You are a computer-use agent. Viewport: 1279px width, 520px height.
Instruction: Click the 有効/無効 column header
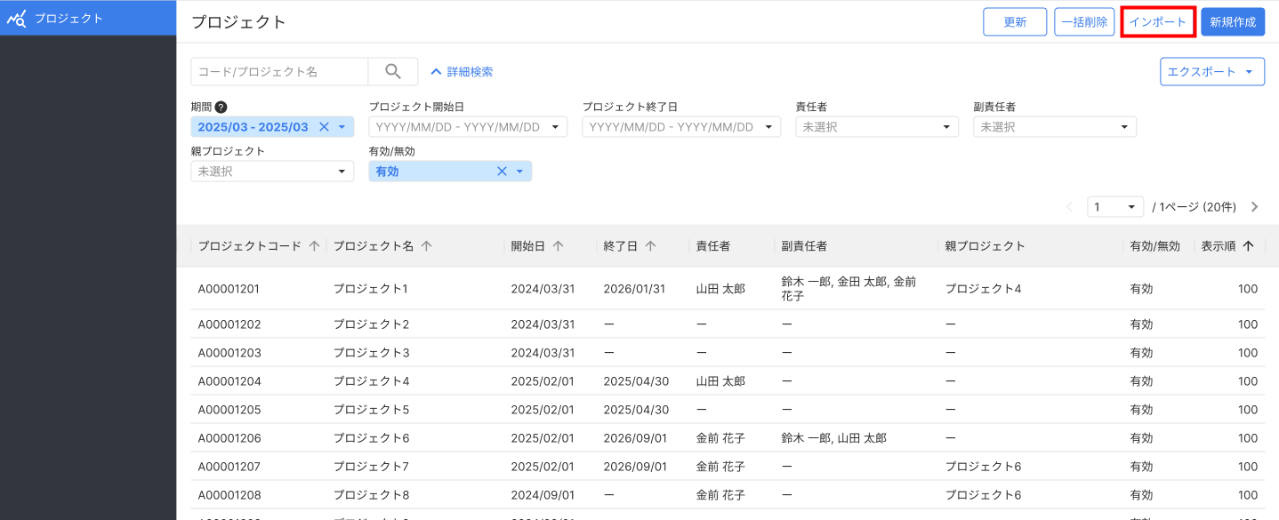(1154, 246)
